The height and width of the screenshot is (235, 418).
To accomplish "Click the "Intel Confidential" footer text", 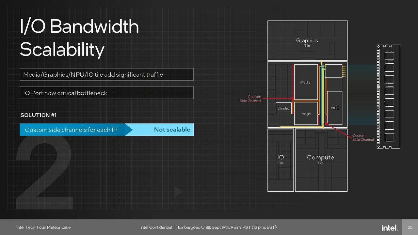I will 156,227.
